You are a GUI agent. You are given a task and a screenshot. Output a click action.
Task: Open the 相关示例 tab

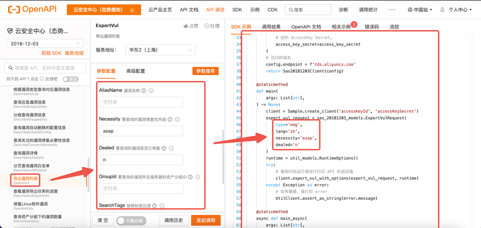point(341,27)
